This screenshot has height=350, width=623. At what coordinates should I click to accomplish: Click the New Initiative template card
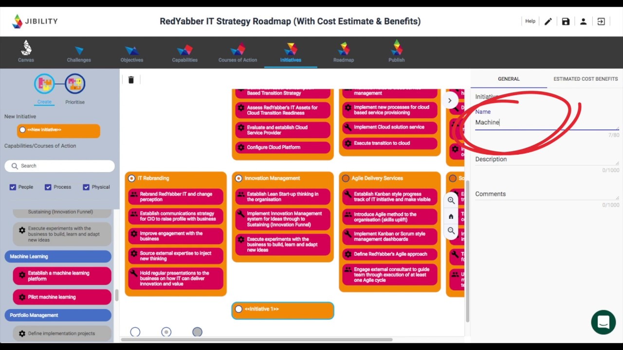[58, 130]
